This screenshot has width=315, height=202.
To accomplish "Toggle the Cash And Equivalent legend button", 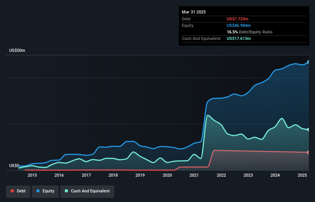I will [x=87, y=191].
